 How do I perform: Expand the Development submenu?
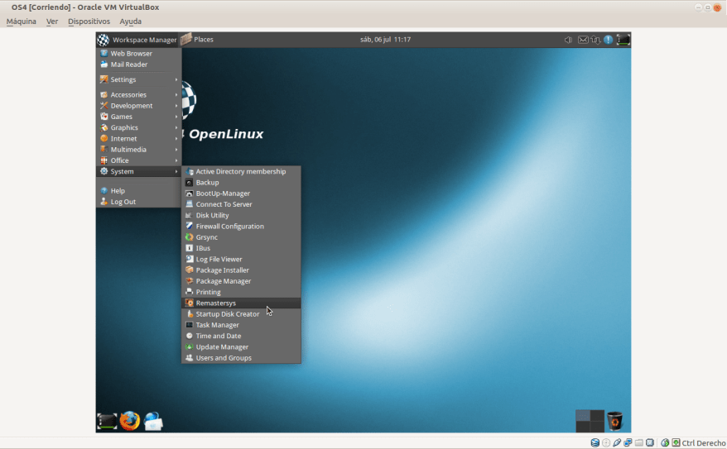[138, 106]
